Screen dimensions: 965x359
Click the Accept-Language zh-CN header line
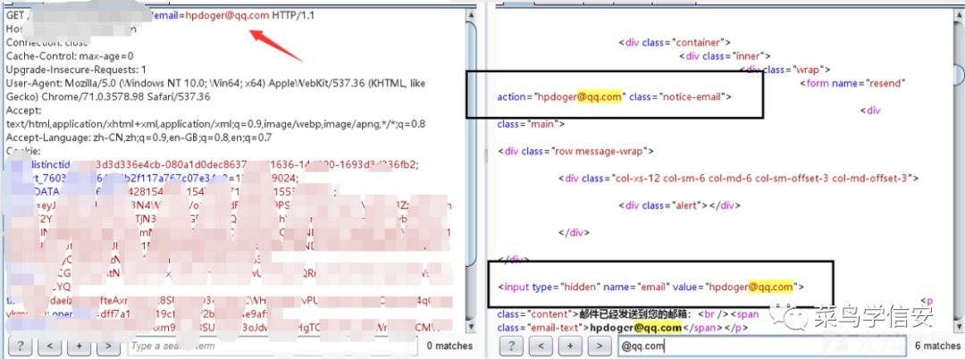tap(139, 138)
